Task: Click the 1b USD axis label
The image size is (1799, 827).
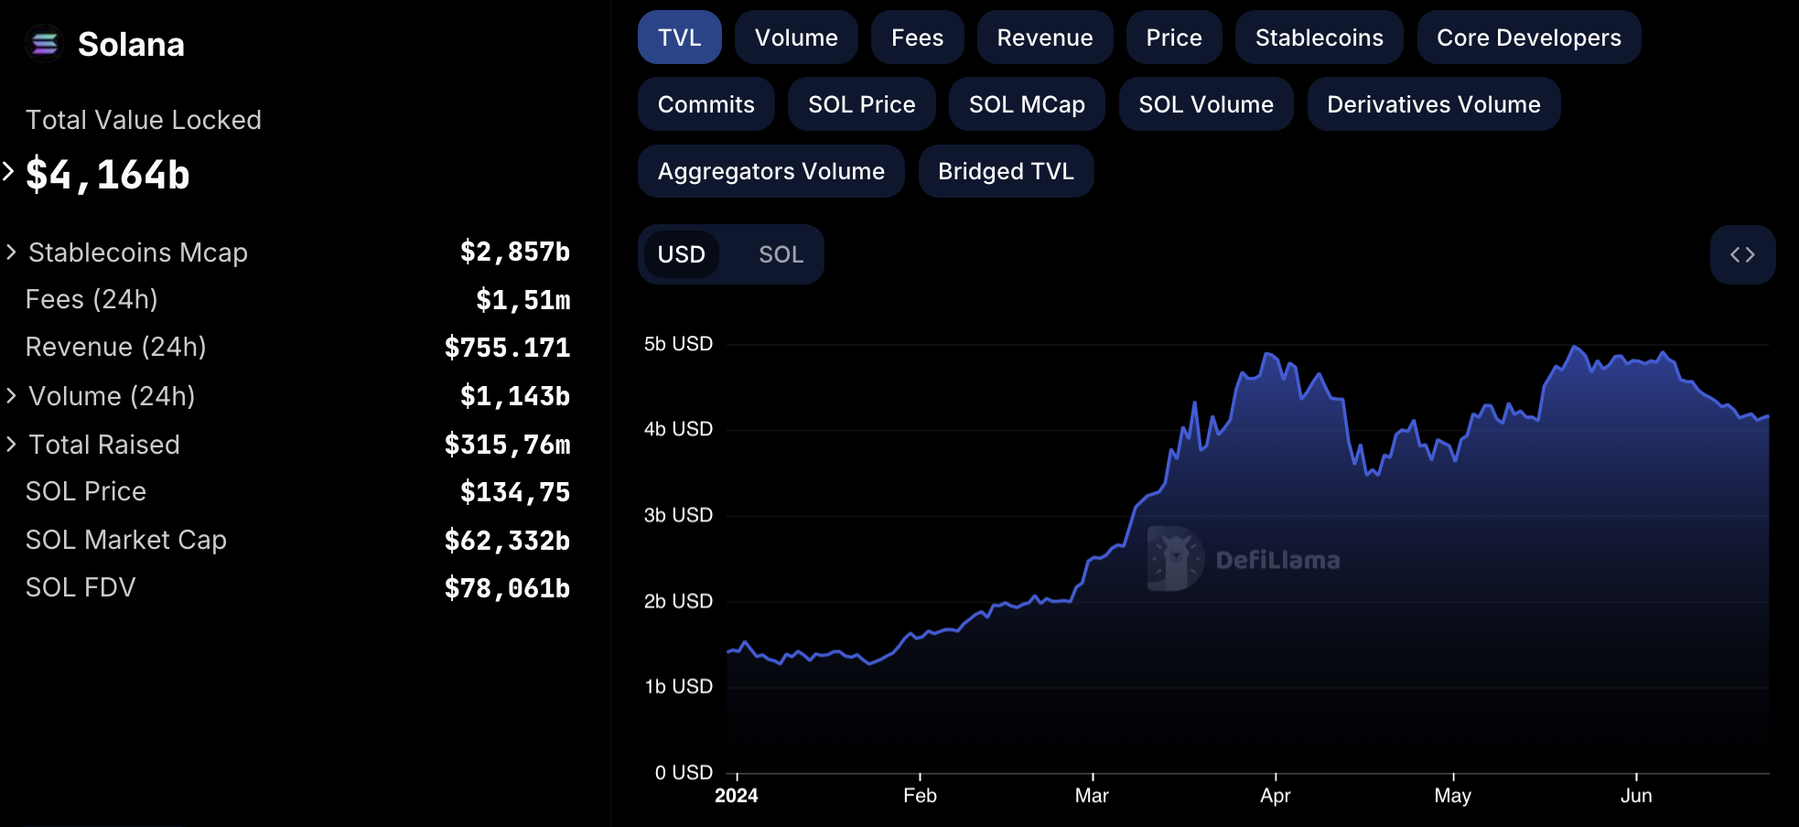Action: [x=678, y=686]
